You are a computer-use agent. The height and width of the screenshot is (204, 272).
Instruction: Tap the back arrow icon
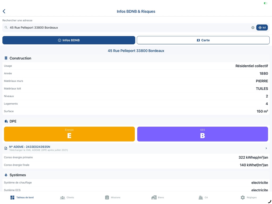(x=4, y=11)
